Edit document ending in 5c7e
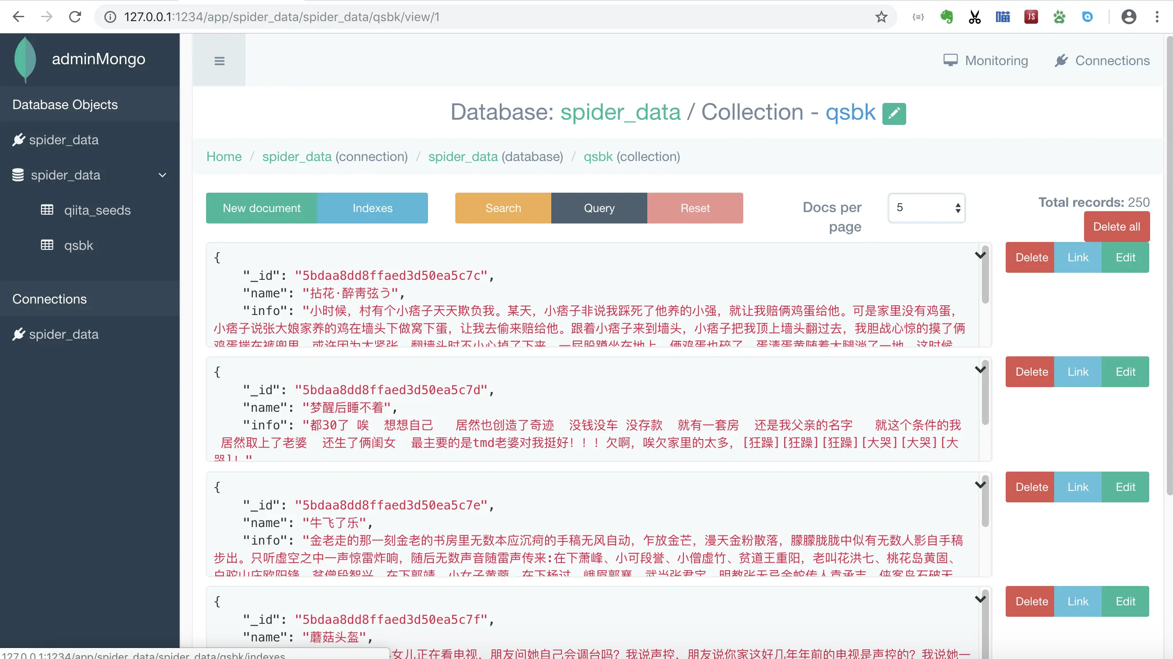The height and width of the screenshot is (659, 1173). [x=1125, y=487]
